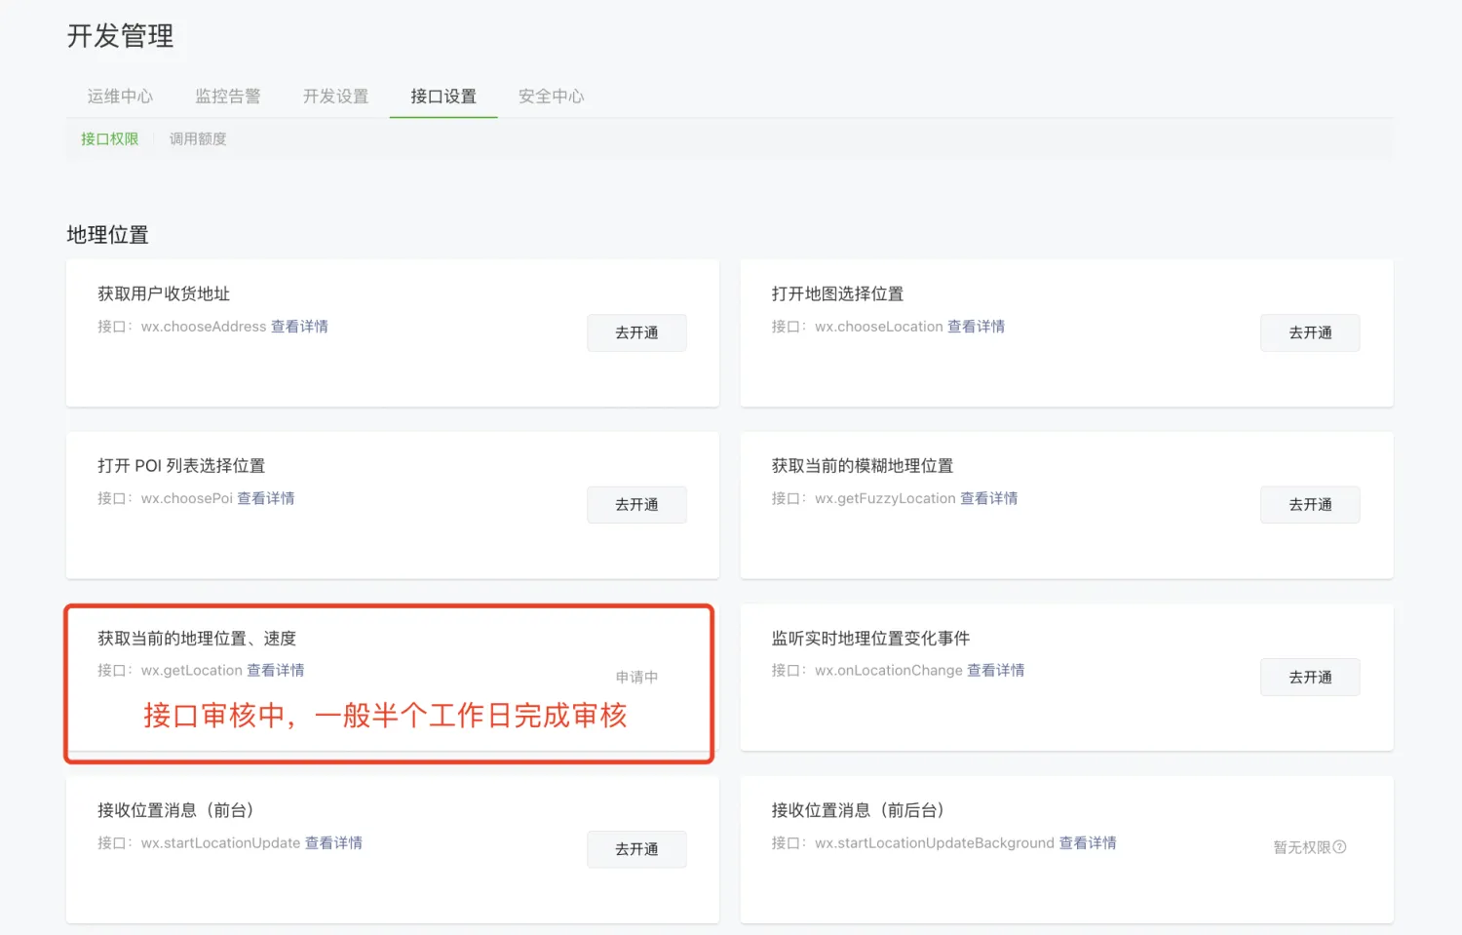Open the 开发设置 tab
This screenshot has height=935, width=1462.
(x=335, y=97)
